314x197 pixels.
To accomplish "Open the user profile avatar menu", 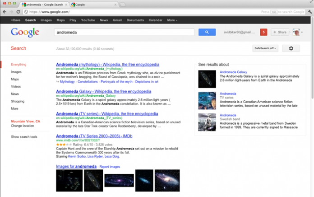I will tap(296, 32).
